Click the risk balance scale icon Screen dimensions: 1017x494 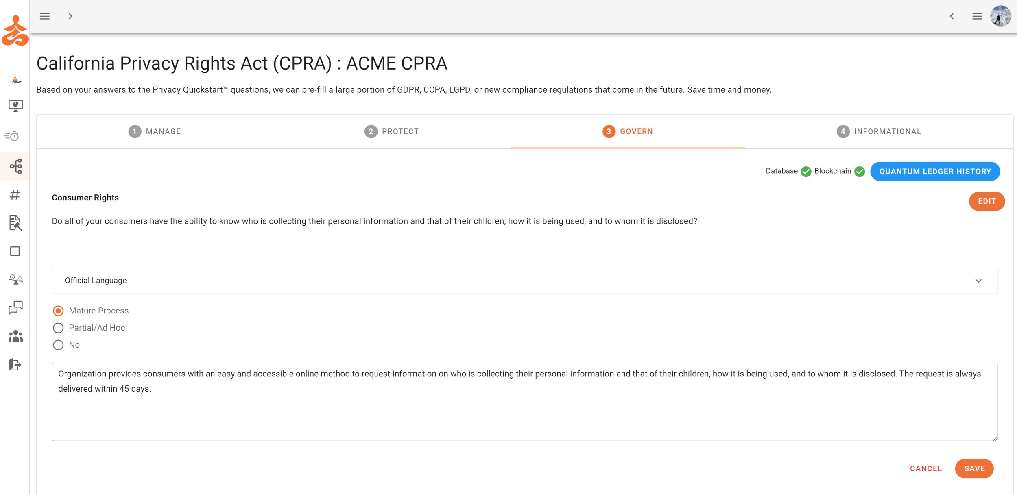tap(15, 279)
